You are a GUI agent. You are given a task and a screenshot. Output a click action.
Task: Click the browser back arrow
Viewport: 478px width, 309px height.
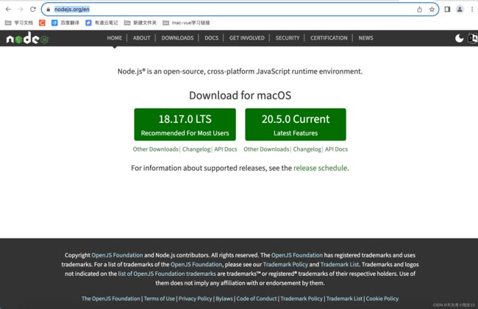[x=8, y=10]
